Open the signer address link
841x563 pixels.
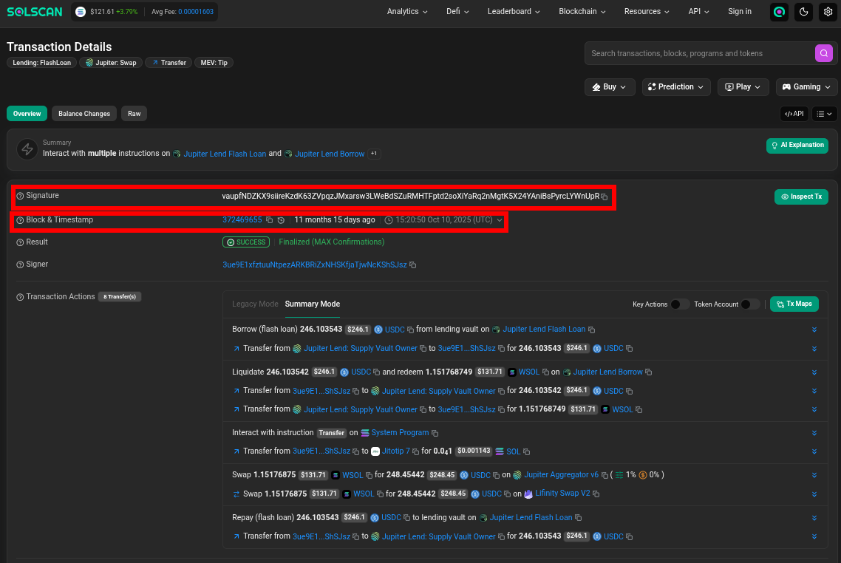coord(314,265)
